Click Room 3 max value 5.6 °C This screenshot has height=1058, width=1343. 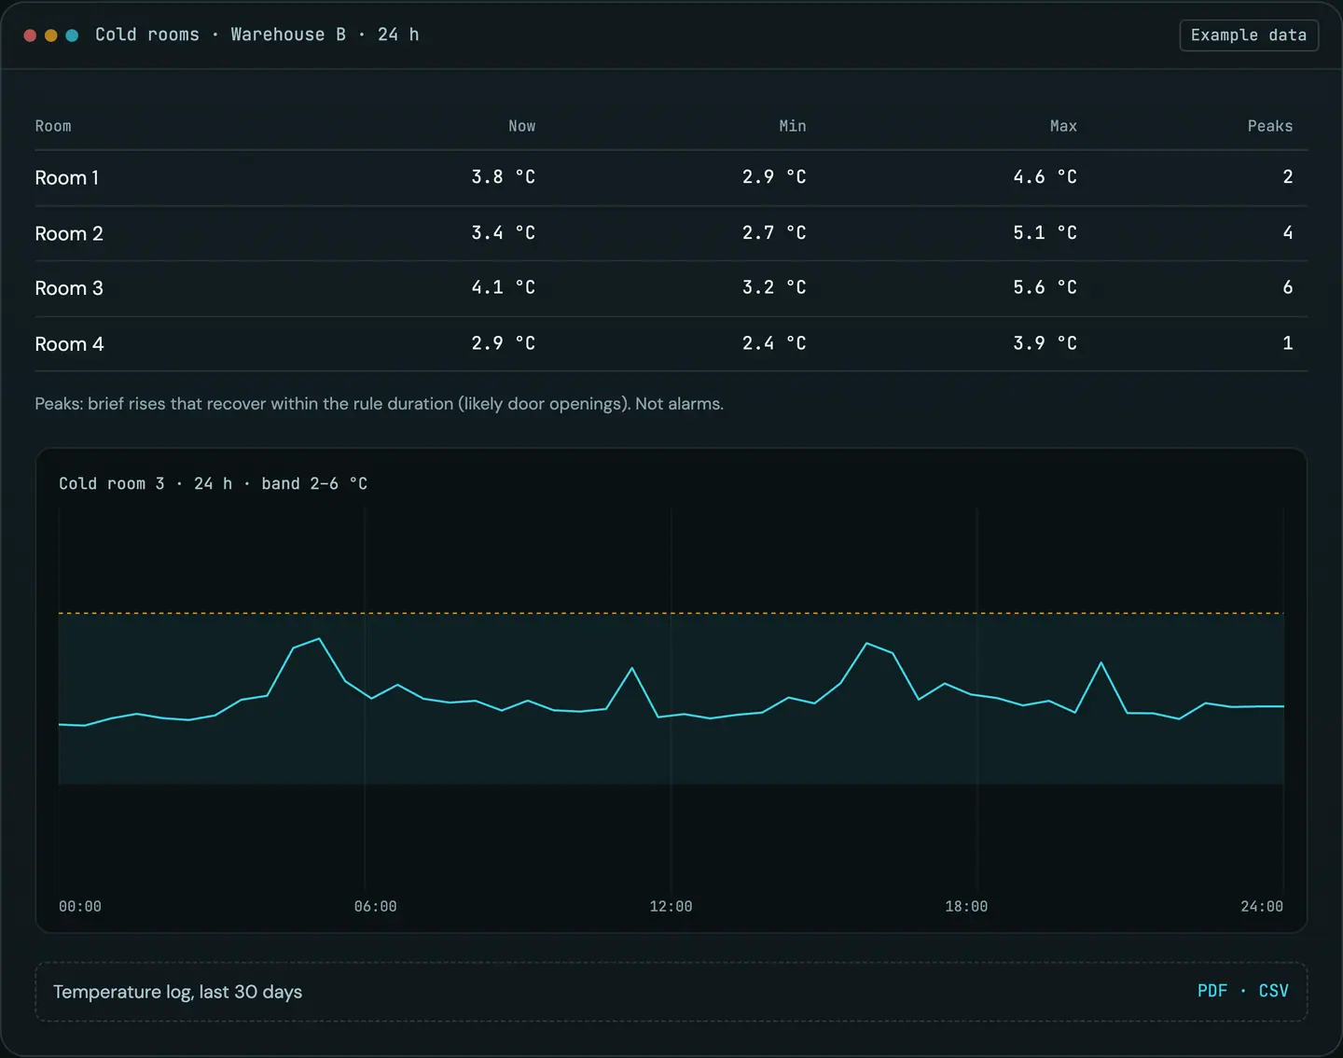tap(1045, 287)
